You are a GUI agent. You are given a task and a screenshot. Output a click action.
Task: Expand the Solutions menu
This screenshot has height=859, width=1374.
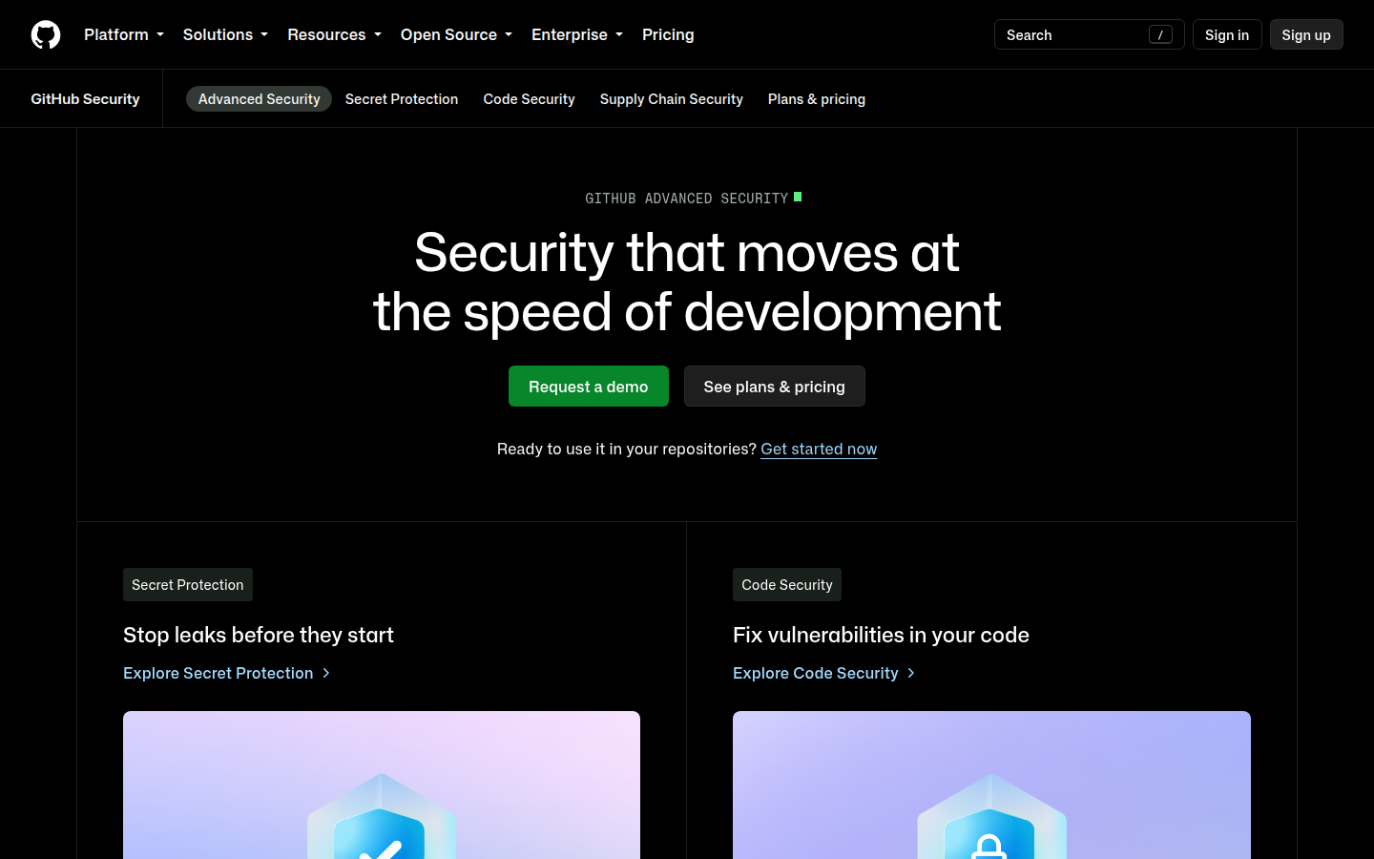point(225,34)
